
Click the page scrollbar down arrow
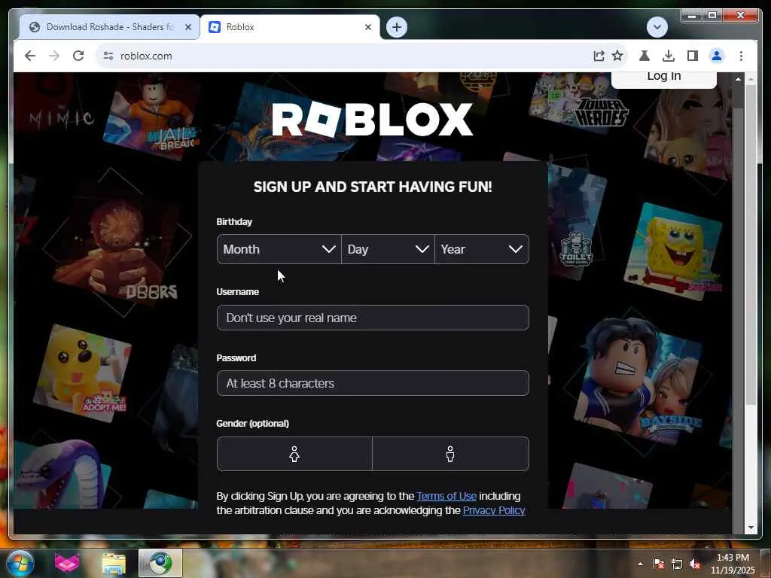coord(751,528)
